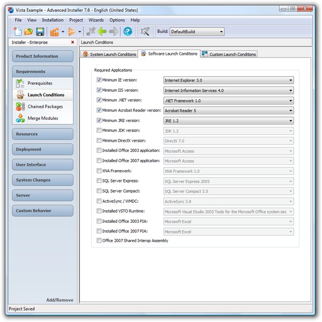The height and width of the screenshot is (322, 322).
Task: Open the .NET Framework 1.0 dropdown
Action: point(229,101)
